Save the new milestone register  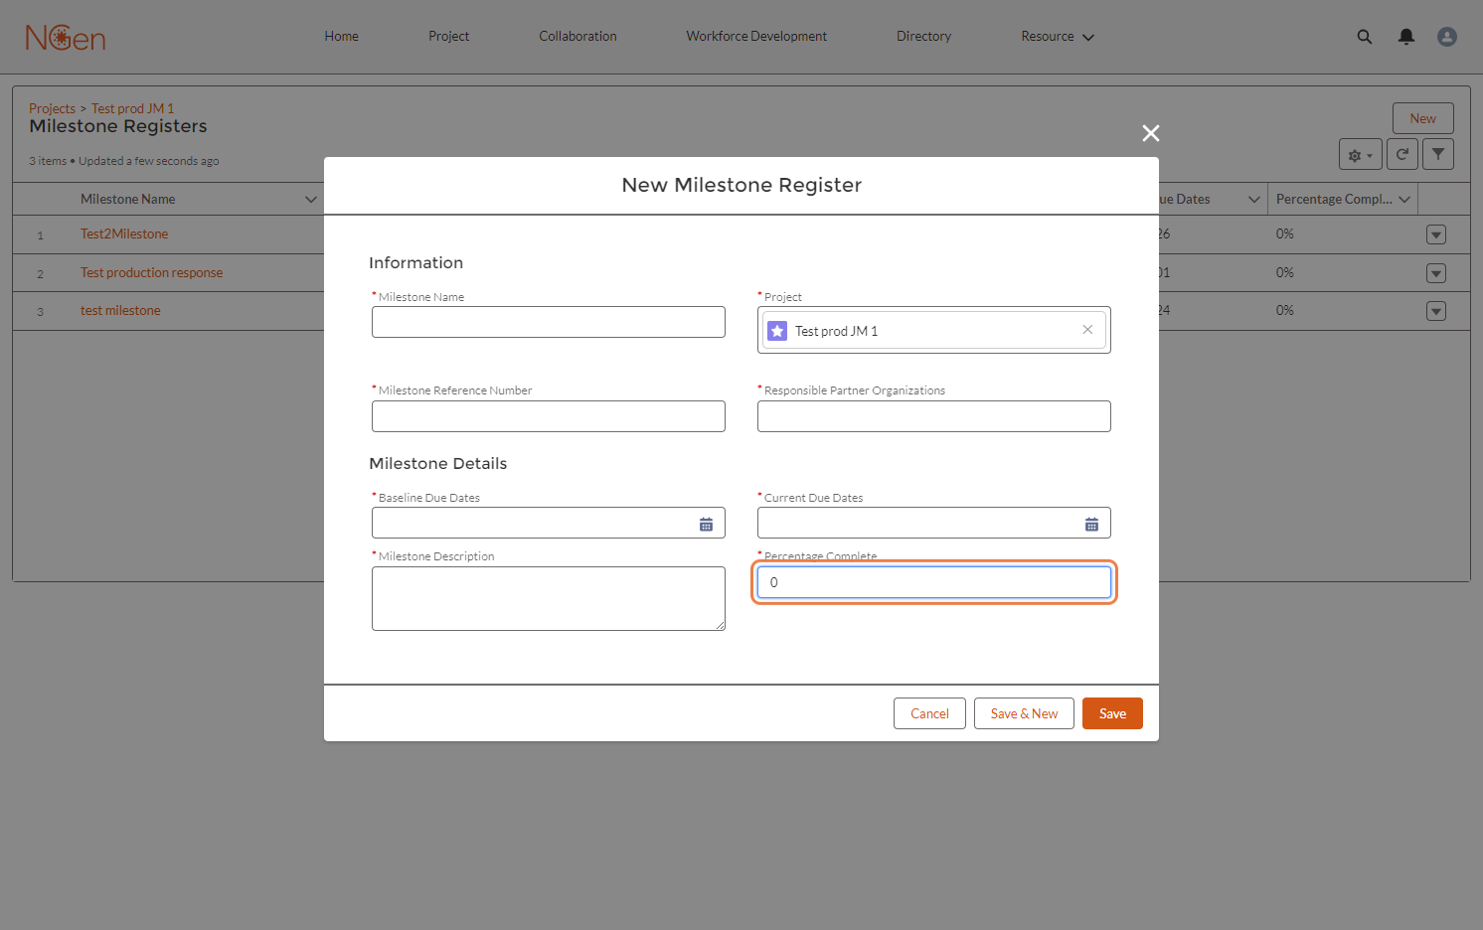point(1112,713)
